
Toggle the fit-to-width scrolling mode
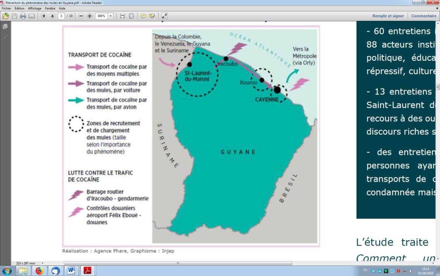pyautogui.click(x=122, y=16)
